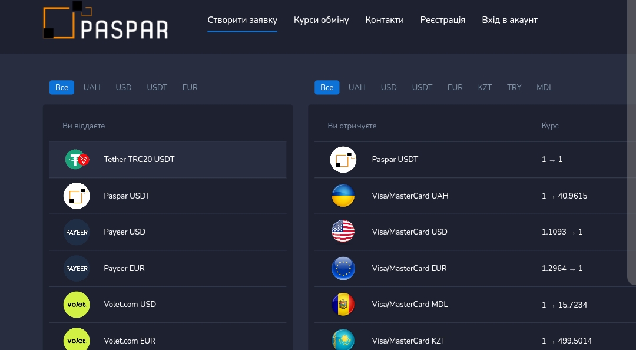
Task: Open the Створити заявку menu item
Action: click(243, 20)
